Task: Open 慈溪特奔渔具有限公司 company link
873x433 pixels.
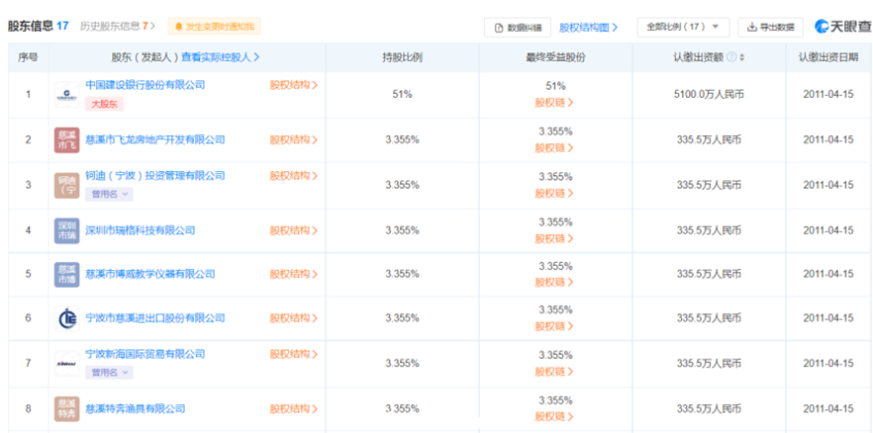Action: click(x=136, y=409)
